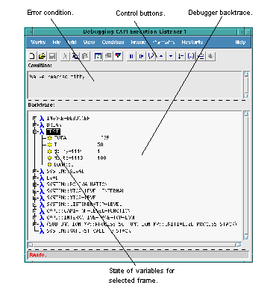Click the green-arrow window icon in toolbar
Screen dimensions: 279x297
98,56
